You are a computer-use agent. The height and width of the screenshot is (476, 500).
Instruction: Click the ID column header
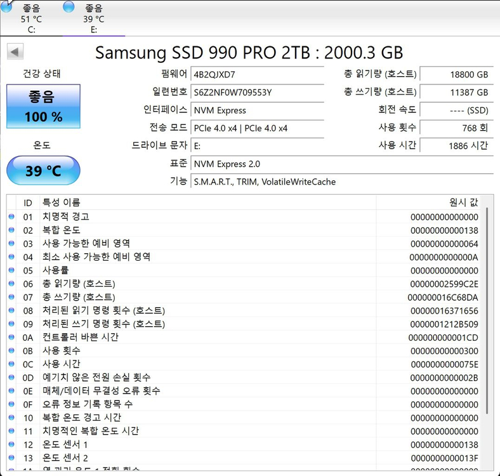click(x=28, y=202)
